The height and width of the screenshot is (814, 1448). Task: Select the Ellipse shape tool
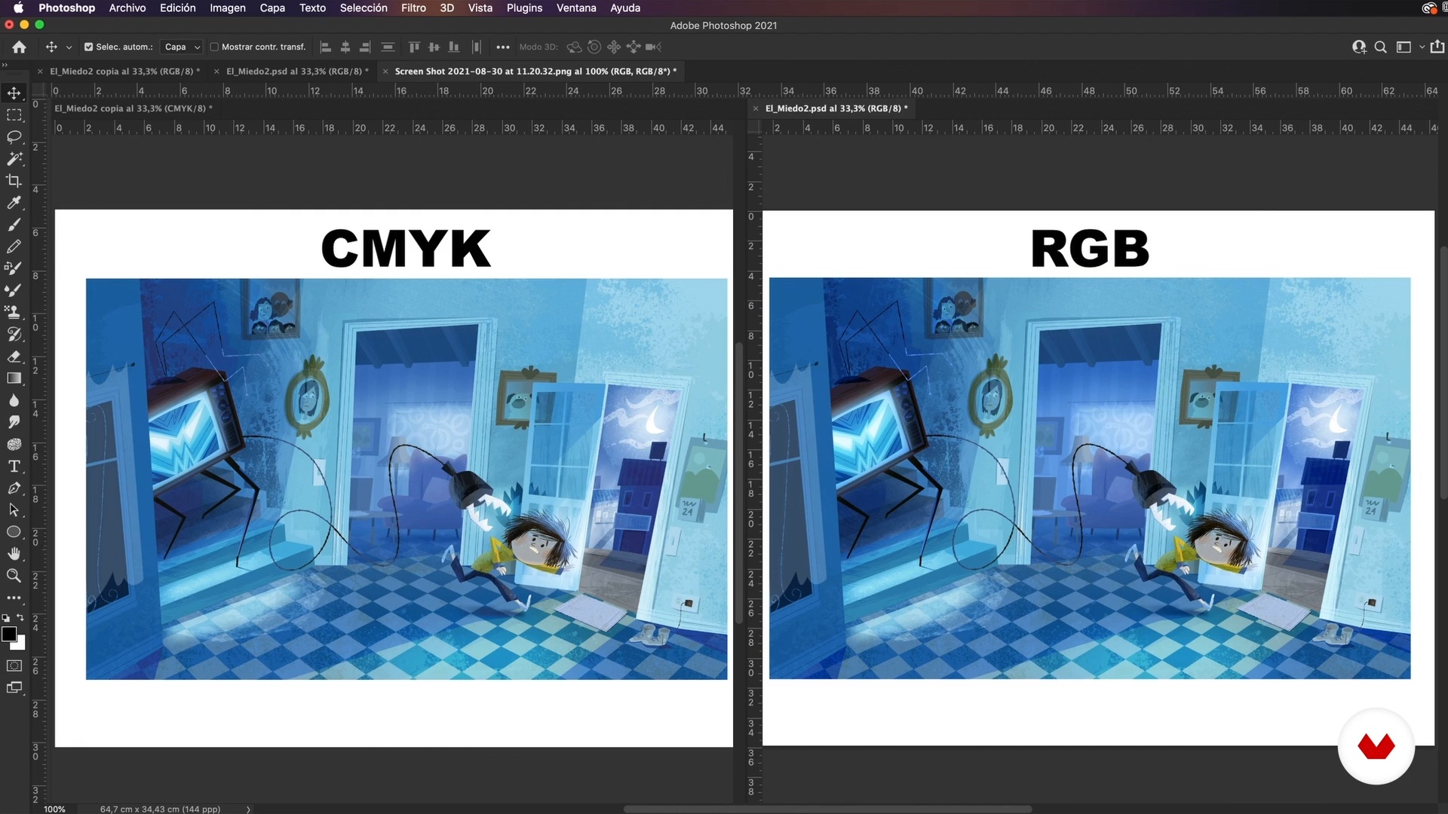(x=14, y=532)
